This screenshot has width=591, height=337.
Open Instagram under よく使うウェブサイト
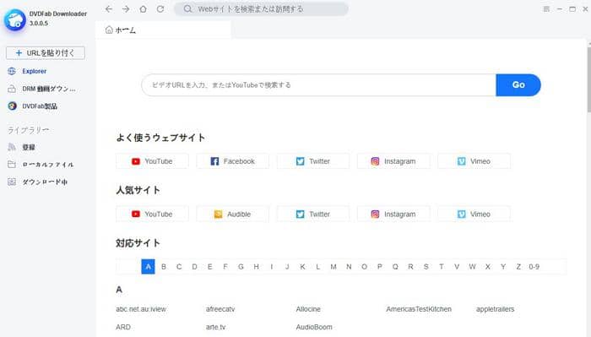393,161
